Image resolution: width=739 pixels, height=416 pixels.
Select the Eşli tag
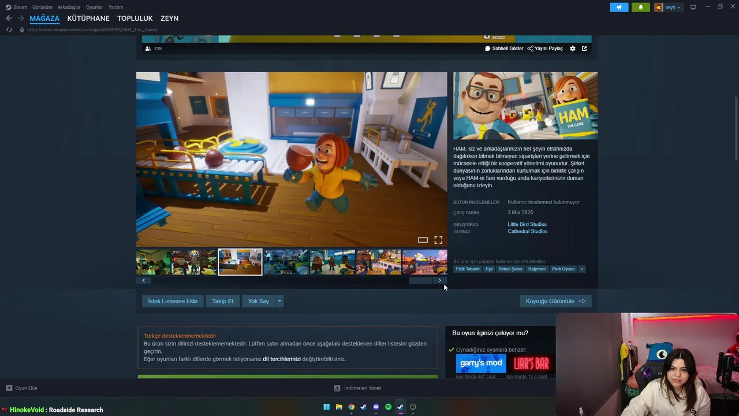pyautogui.click(x=489, y=269)
